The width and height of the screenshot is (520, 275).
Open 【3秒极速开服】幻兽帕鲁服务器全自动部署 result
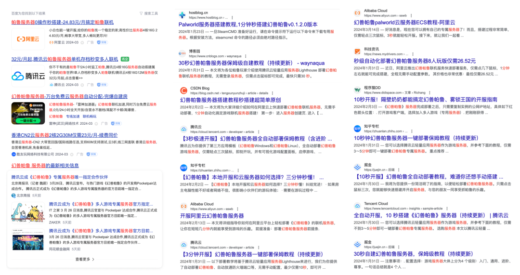256,139
